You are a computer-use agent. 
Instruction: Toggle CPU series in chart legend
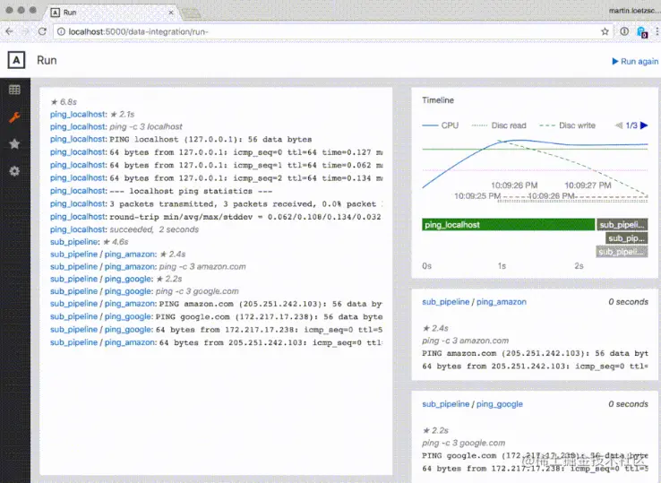click(441, 125)
